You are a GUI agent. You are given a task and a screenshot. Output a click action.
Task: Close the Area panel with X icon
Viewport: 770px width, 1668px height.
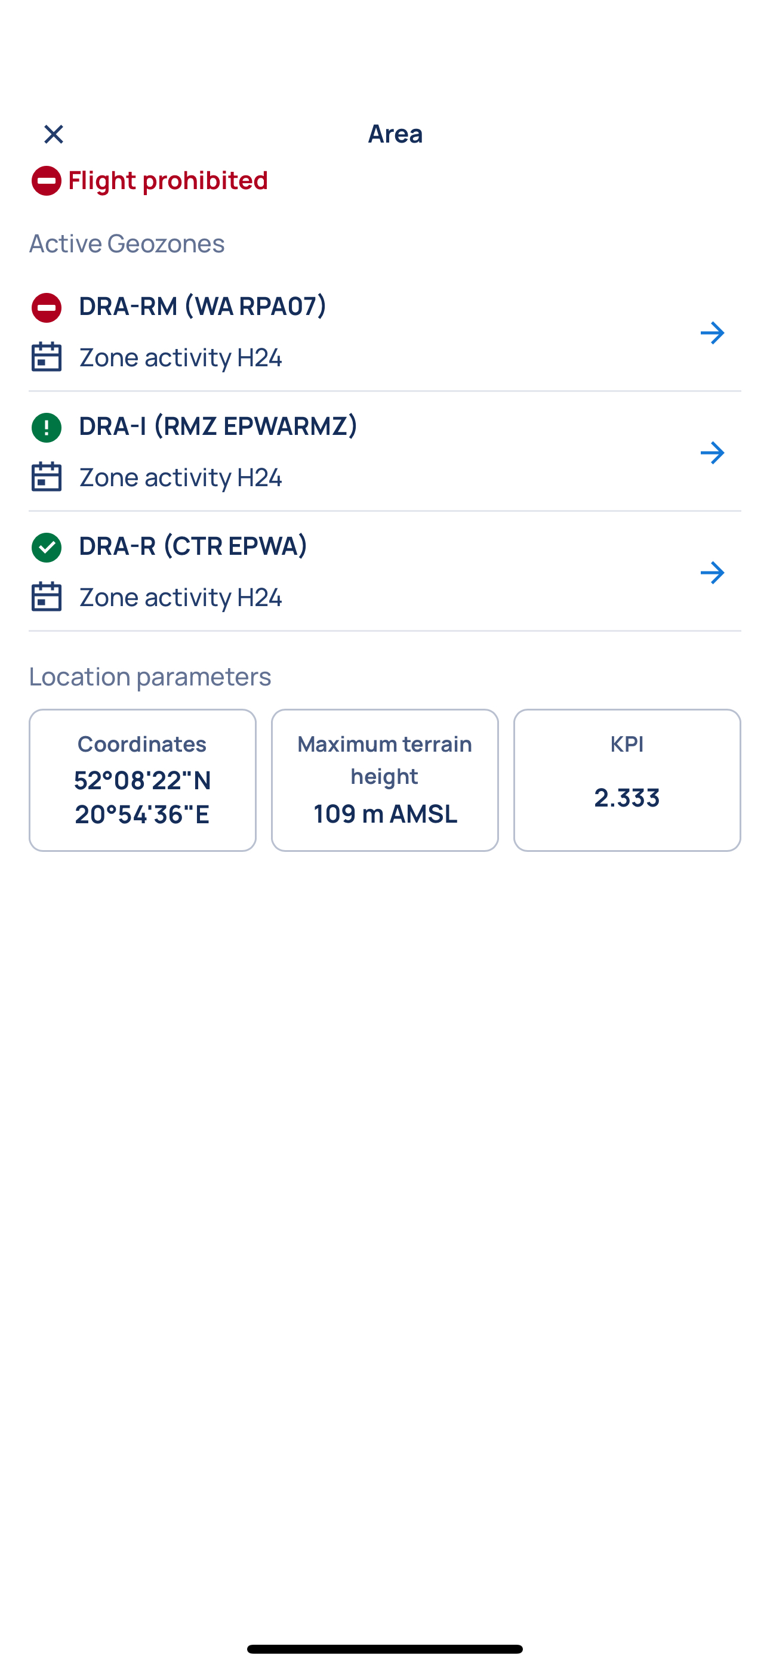(x=54, y=134)
